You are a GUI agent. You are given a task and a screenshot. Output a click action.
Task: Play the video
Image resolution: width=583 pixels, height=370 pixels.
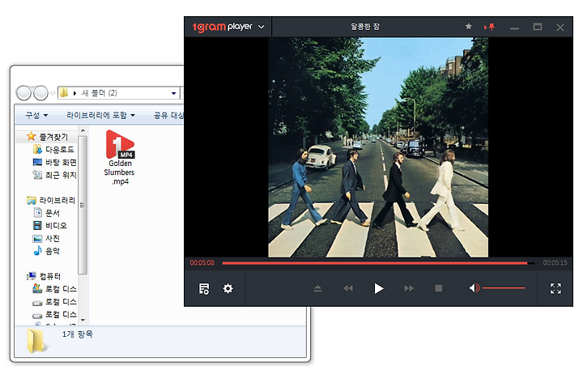coord(378,288)
